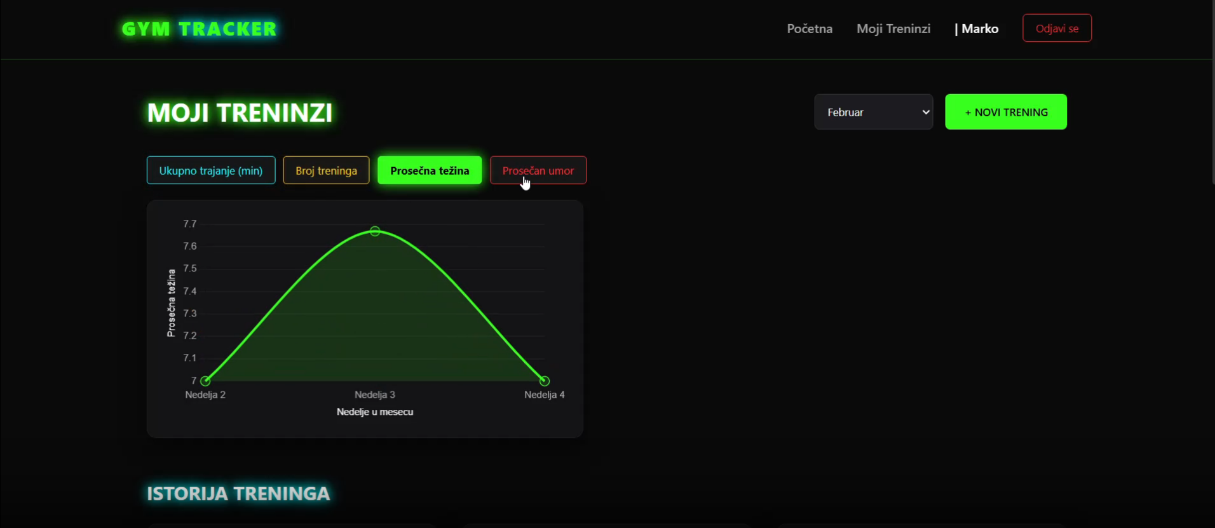1215x528 pixels.
Task: Click the Nedelja 2 data point on the chart
Action: pos(205,381)
